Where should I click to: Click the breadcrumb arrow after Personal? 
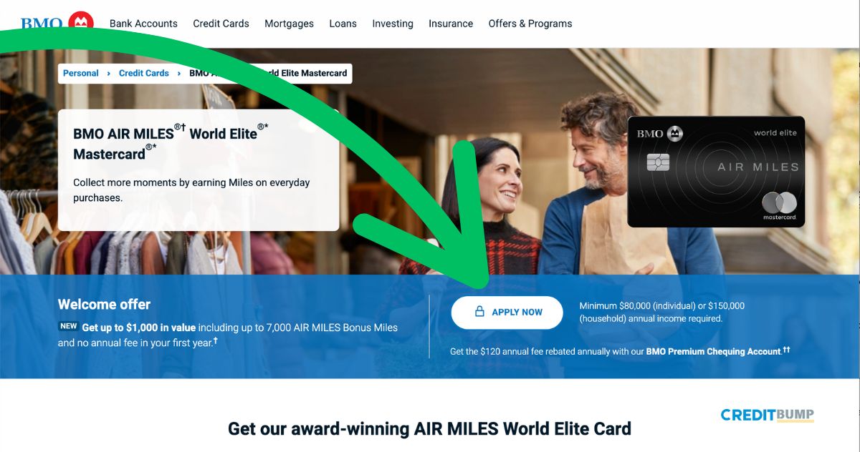click(109, 73)
